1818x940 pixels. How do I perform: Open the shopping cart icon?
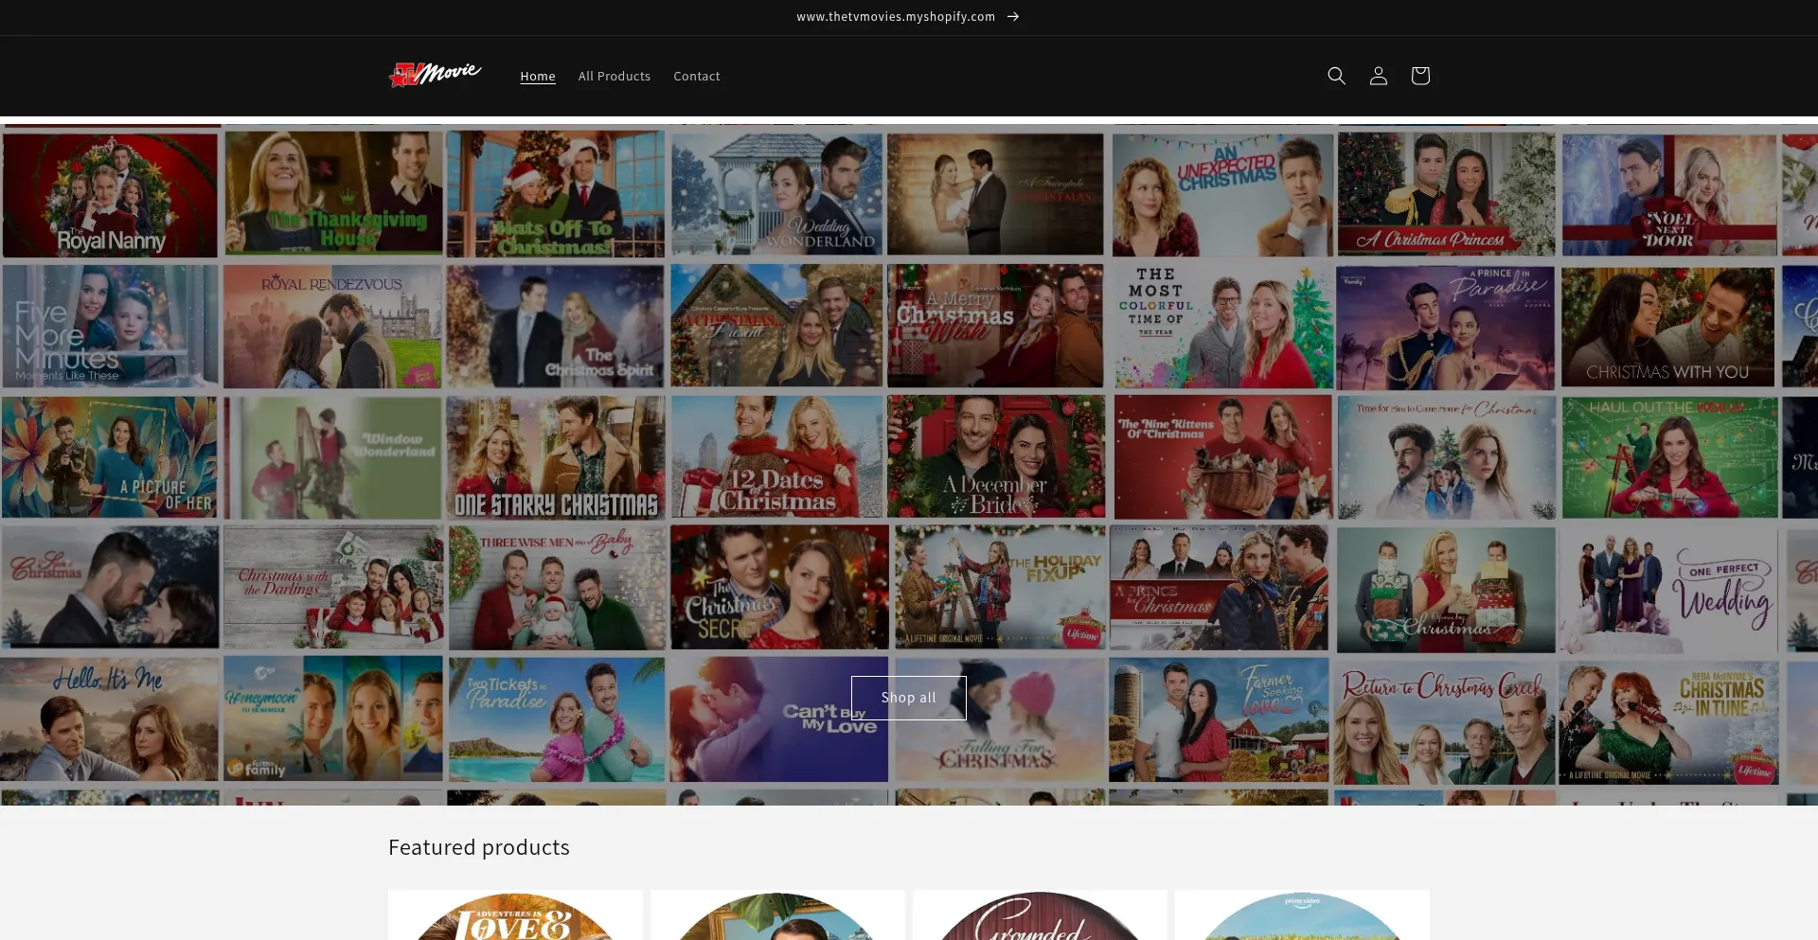(x=1419, y=76)
